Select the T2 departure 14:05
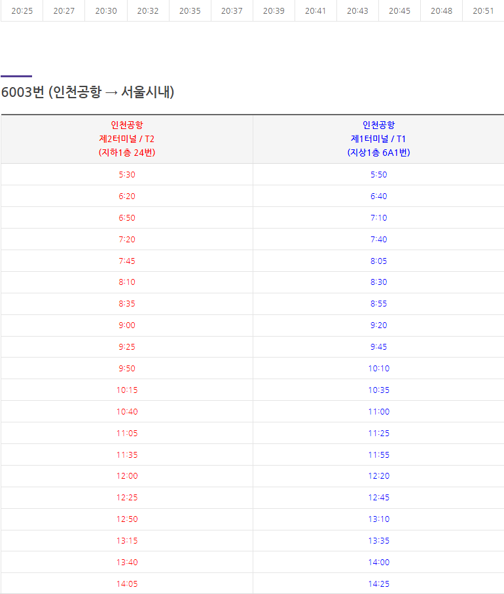The width and height of the screenshot is (504, 594). [x=127, y=584]
